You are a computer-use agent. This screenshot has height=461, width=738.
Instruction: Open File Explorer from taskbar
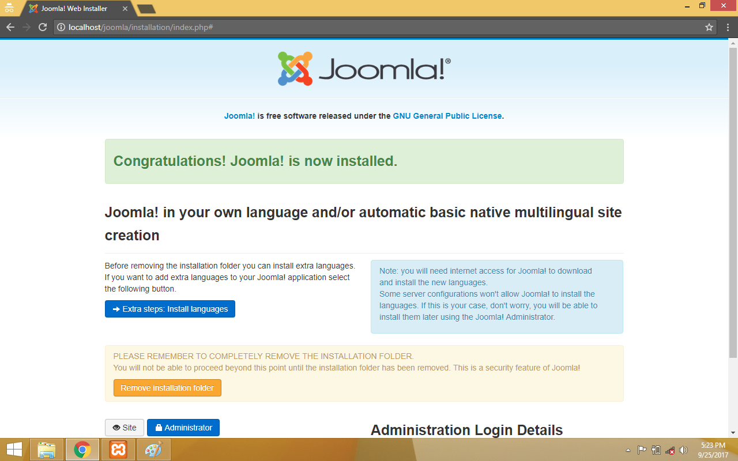[46, 449]
